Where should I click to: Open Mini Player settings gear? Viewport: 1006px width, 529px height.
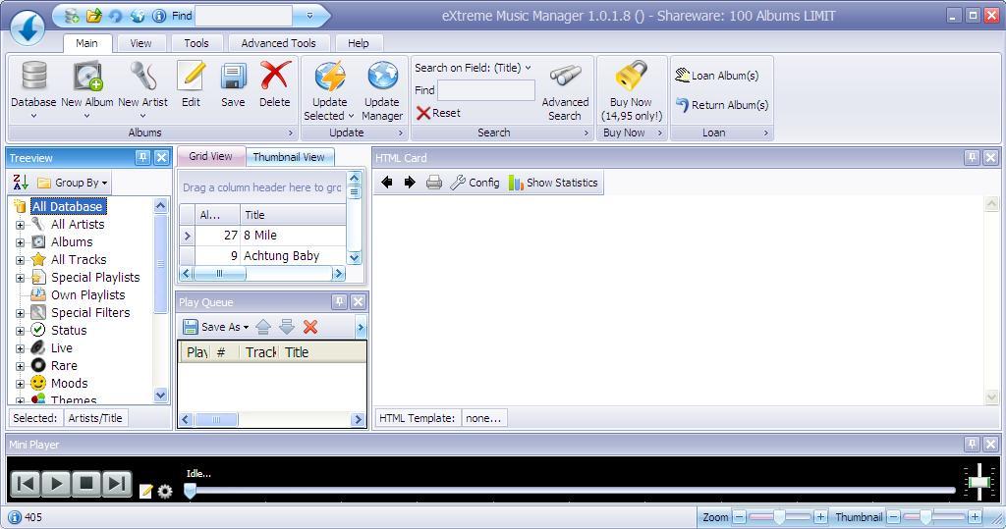(x=165, y=491)
